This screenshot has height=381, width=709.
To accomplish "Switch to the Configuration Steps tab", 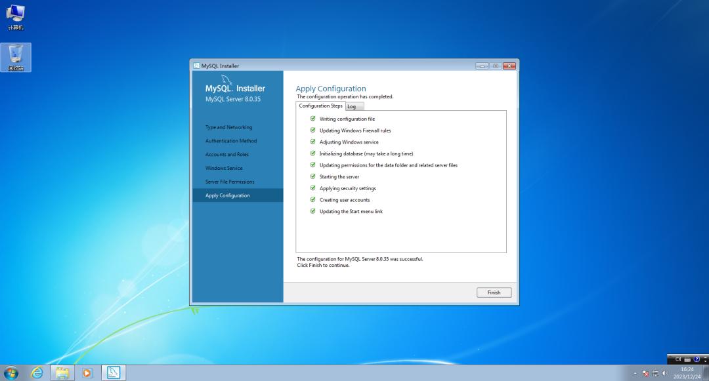I will click(320, 106).
